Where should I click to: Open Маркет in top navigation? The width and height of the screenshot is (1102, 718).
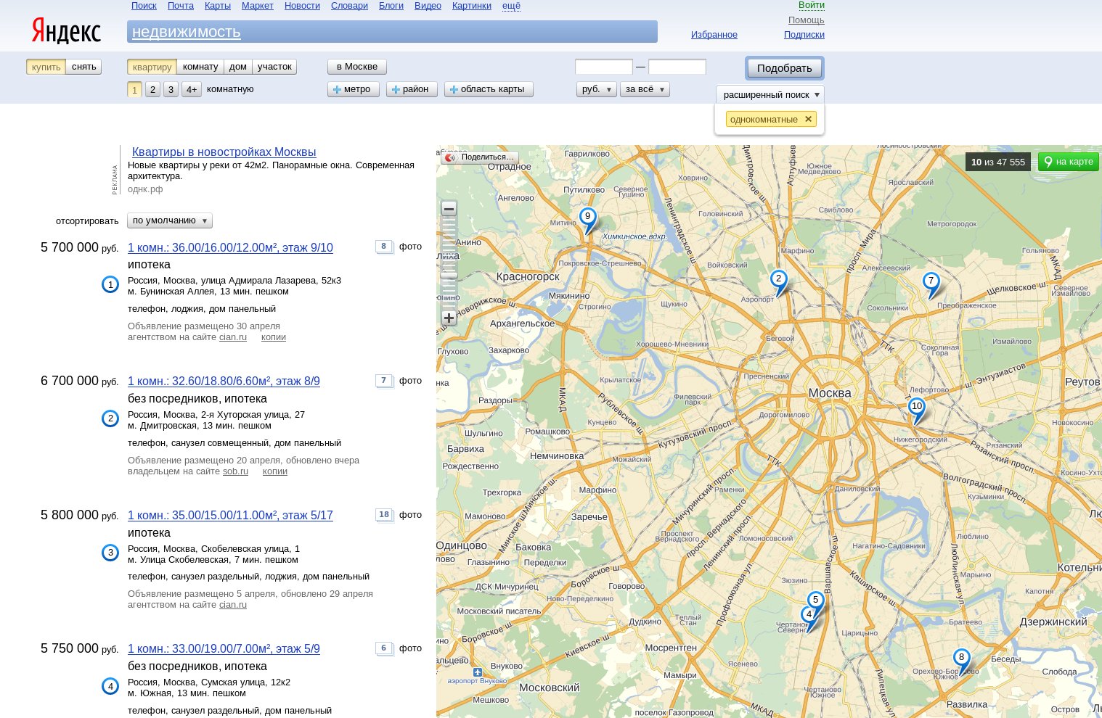258,6
